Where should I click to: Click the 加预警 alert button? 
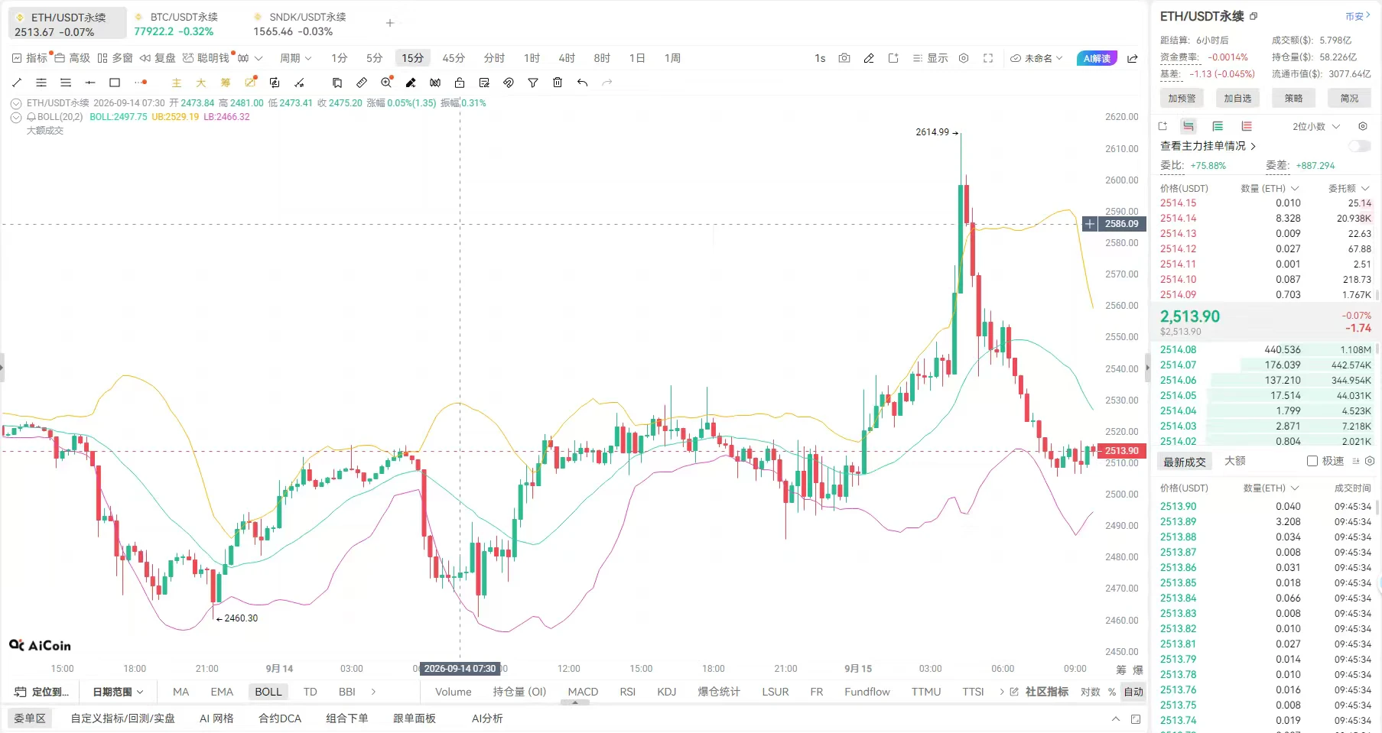[x=1182, y=98]
